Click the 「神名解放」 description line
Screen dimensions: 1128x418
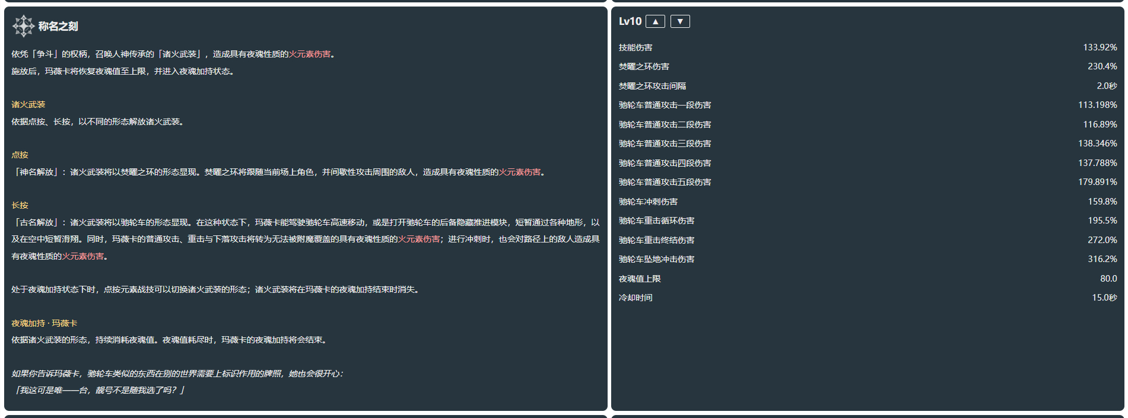click(x=278, y=172)
